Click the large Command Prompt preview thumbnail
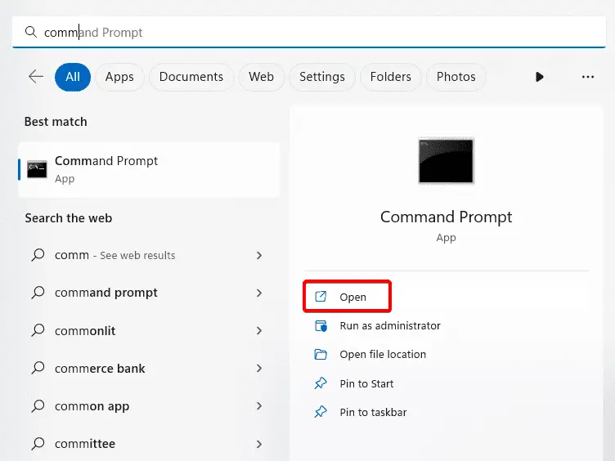The width and height of the screenshot is (615, 461). (x=446, y=161)
